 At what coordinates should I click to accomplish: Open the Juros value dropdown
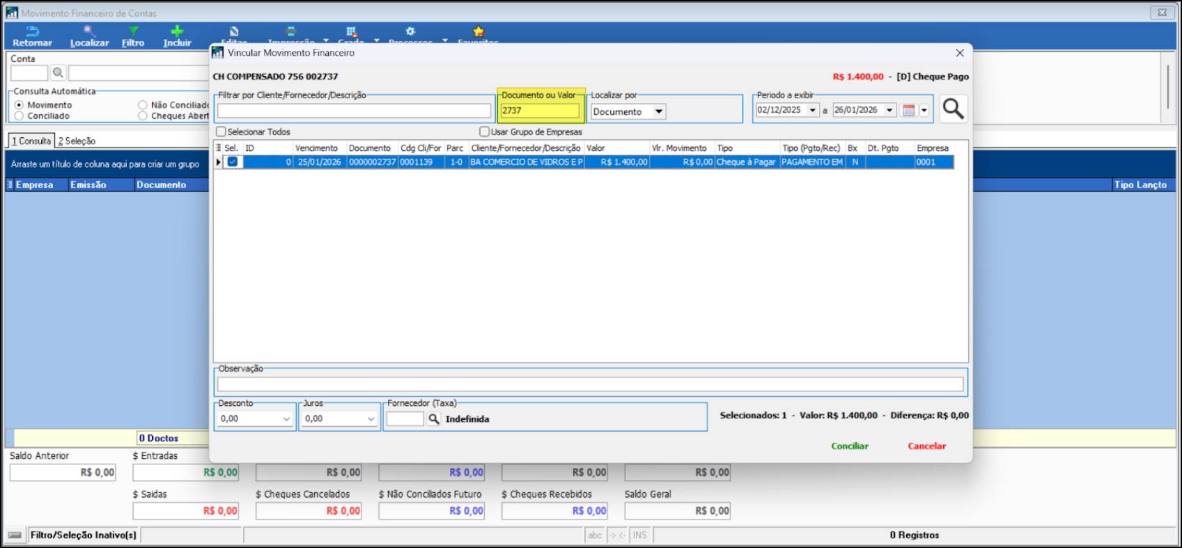[371, 418]
